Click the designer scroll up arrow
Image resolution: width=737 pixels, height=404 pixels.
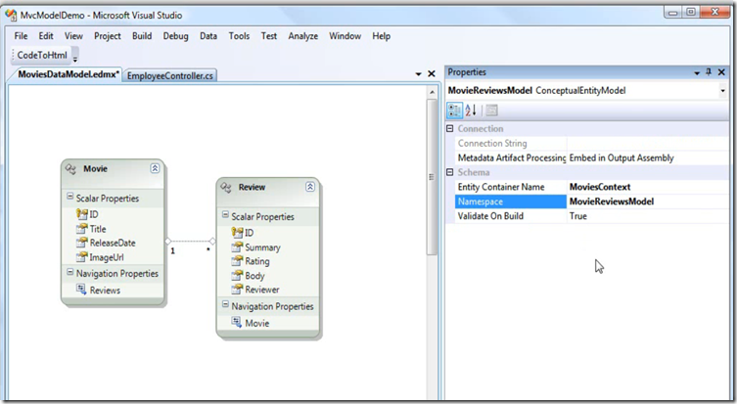coord(432,93)
